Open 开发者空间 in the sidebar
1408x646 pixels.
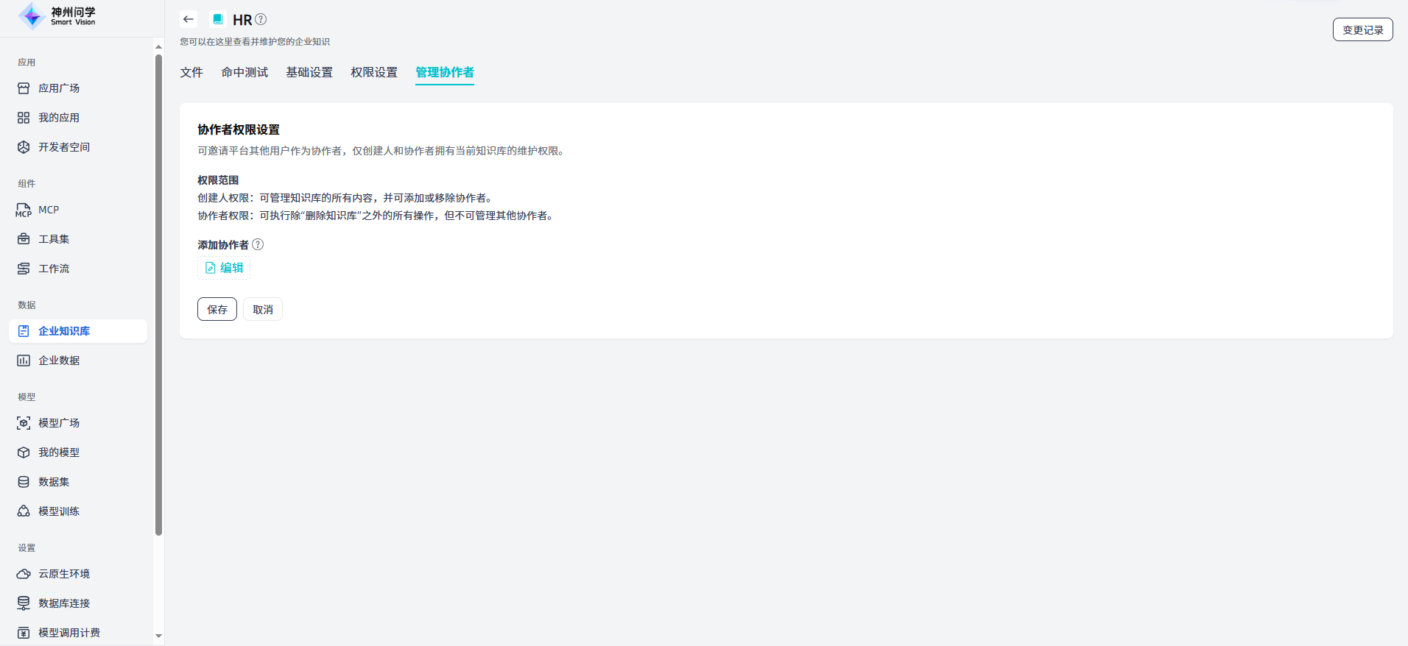point(64,147)
